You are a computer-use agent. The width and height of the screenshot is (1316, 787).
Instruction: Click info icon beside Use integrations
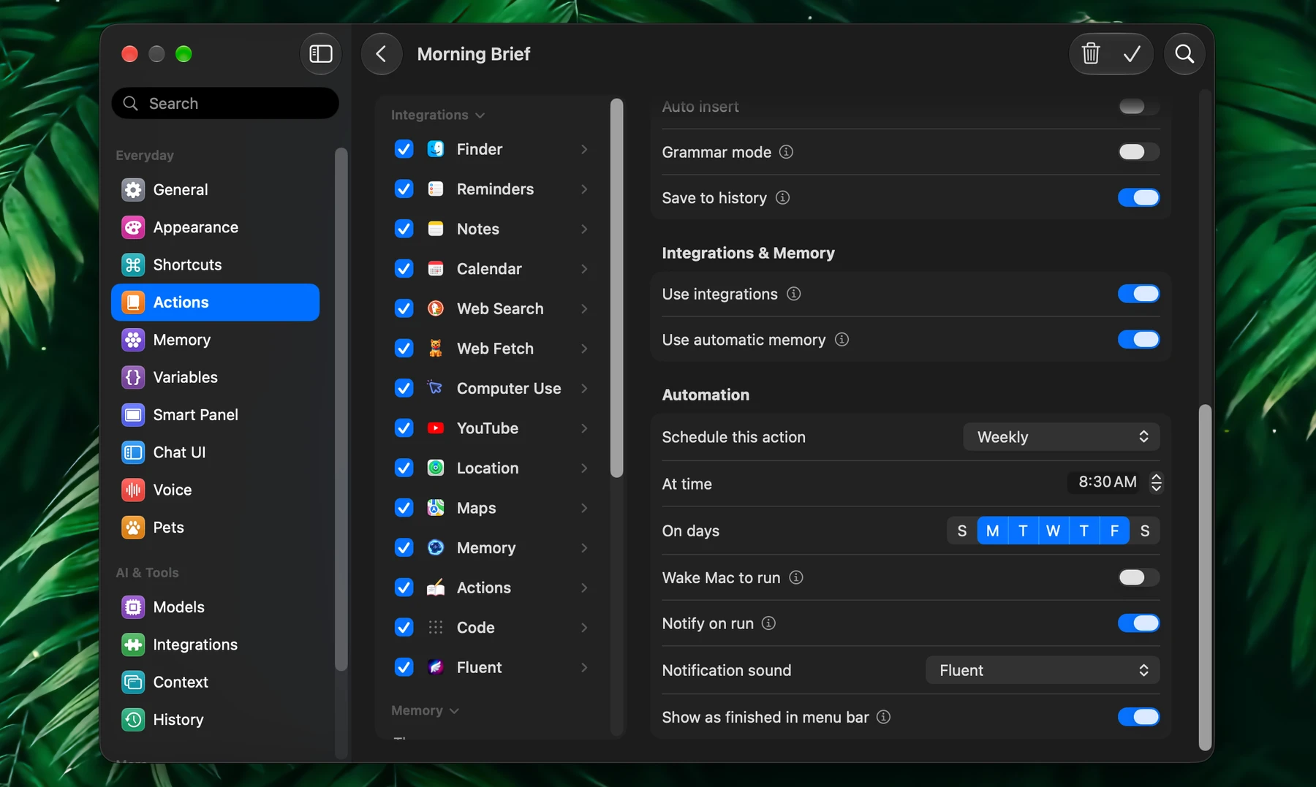793,294
